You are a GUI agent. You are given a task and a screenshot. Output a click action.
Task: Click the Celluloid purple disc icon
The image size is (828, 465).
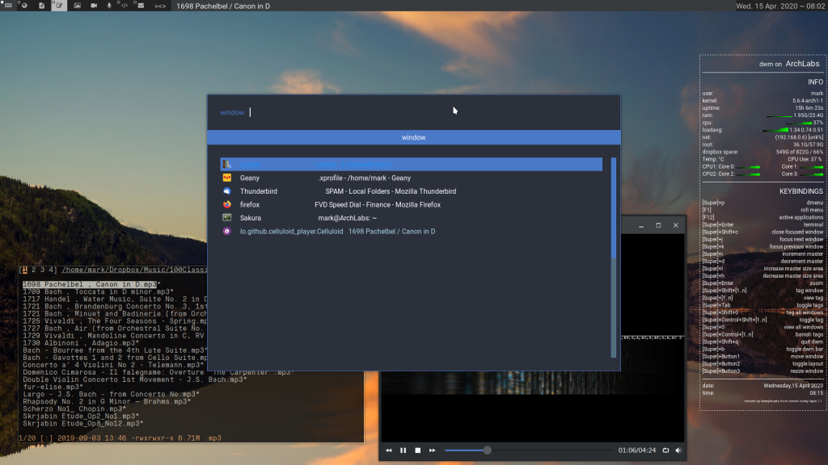226,232
